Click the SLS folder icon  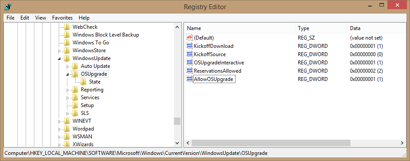(75, 113)
